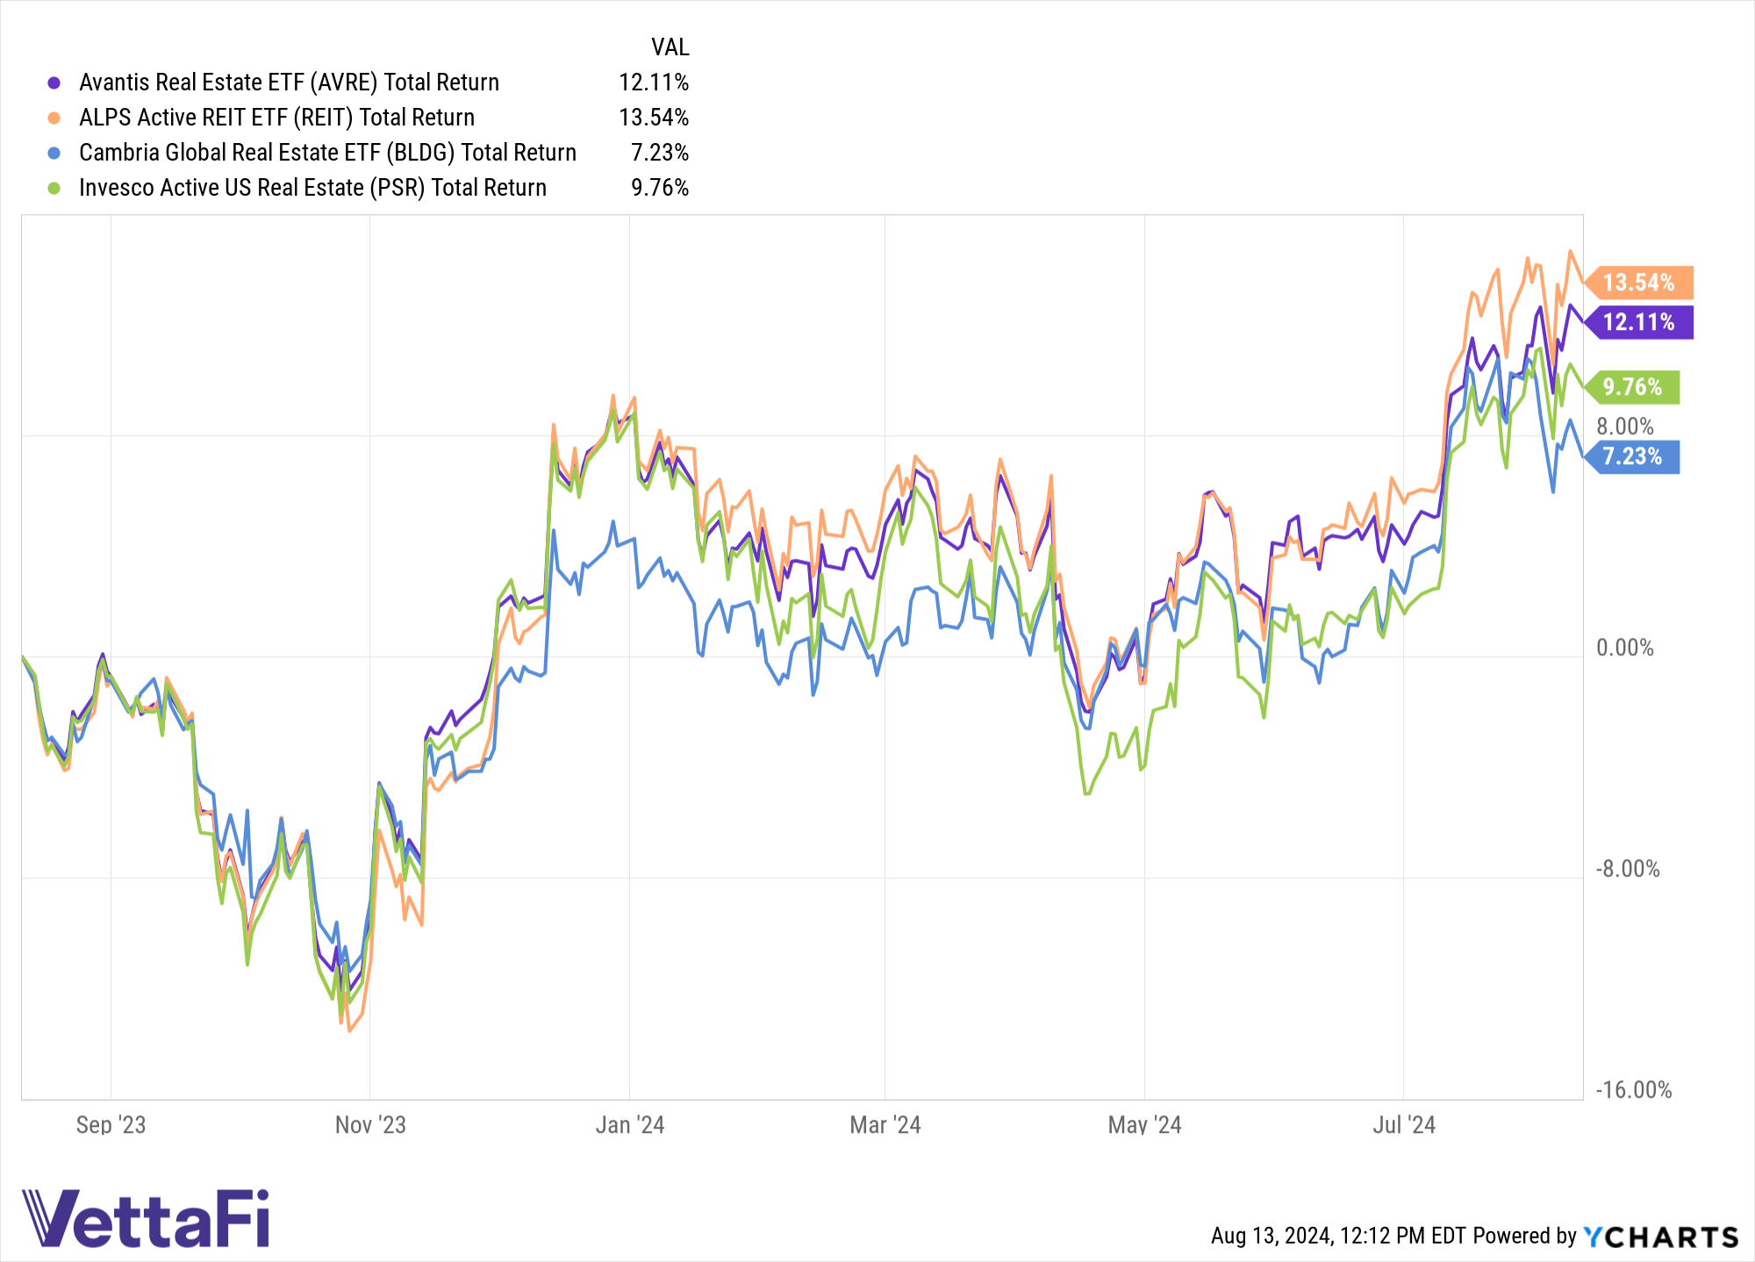Click the Mar '24 x-axis label
1755x1262 pixels.
tap(885, 1125)
